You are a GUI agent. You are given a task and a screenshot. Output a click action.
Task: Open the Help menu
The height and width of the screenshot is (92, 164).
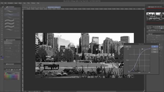point(38,3)
